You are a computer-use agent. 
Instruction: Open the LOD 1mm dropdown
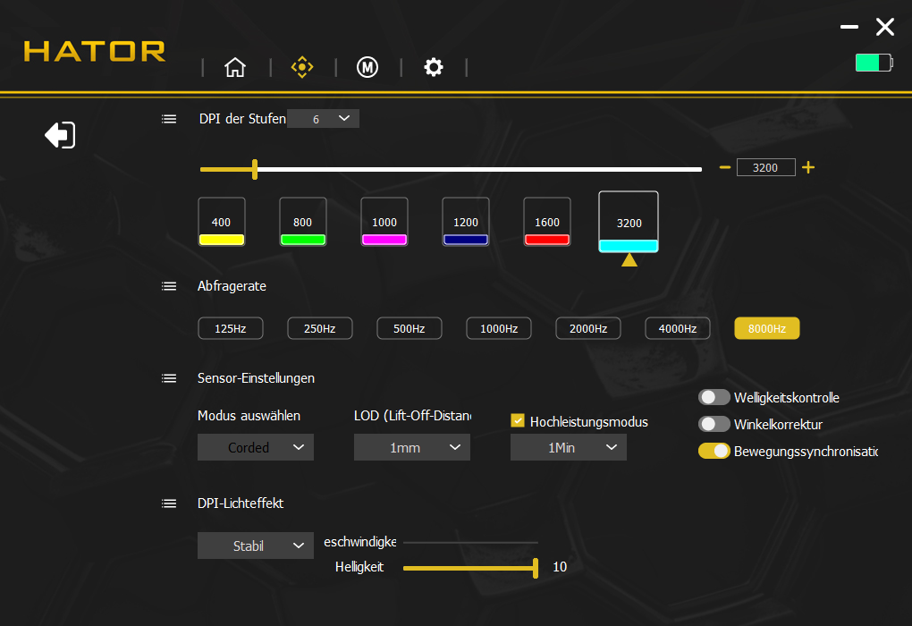click(x=412, y=447)
